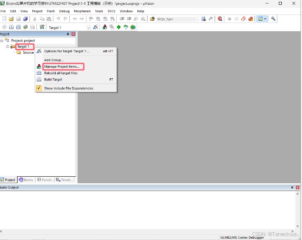This screenshot has width=302, height=240.
Task: Select Target 1 in project tree
Action: [23, 47]
